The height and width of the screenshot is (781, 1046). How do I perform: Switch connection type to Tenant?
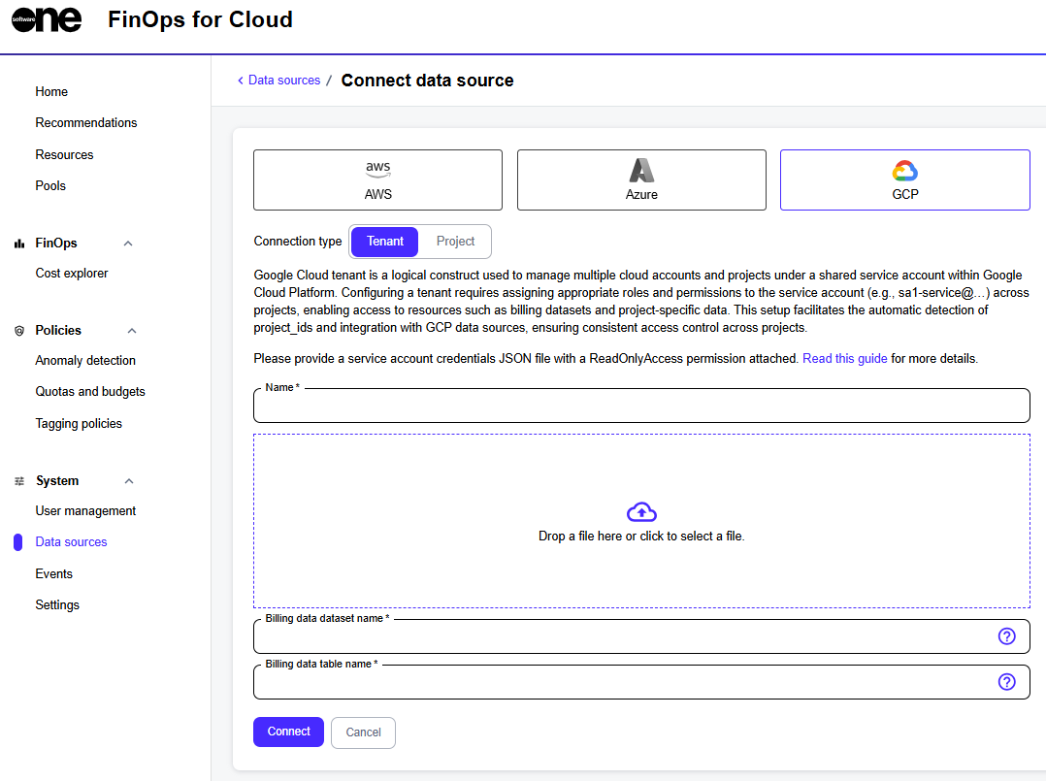[385, 242]
